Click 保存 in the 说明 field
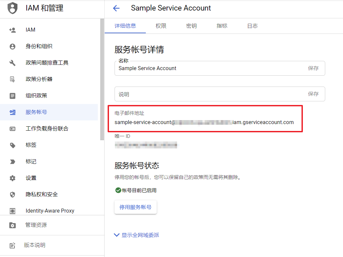 point(313,94)
